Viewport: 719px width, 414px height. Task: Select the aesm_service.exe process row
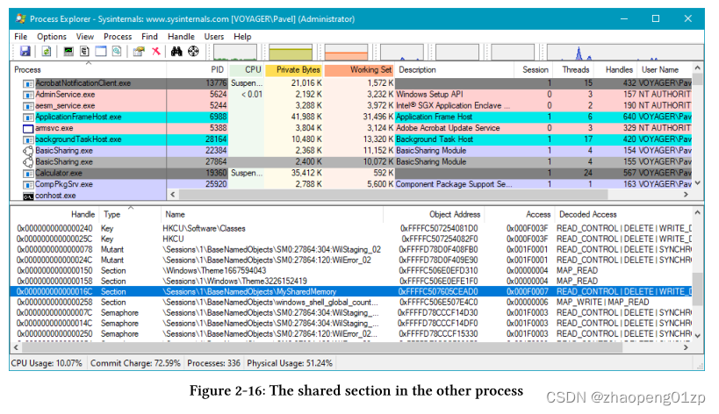click(x=351, y=106)
